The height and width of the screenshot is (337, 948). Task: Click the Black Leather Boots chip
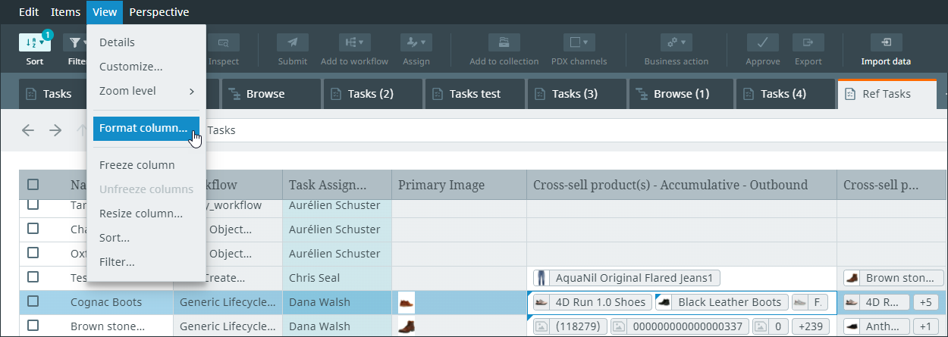(x=721, y=302)
